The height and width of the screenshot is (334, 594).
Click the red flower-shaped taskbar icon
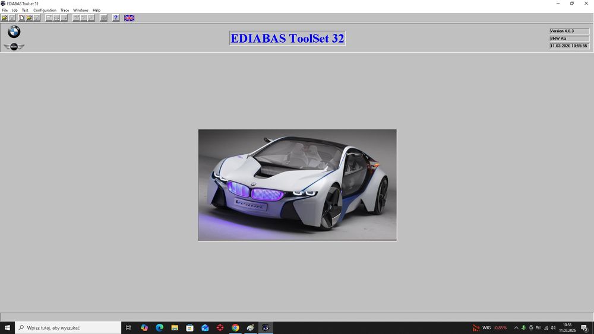220,327
